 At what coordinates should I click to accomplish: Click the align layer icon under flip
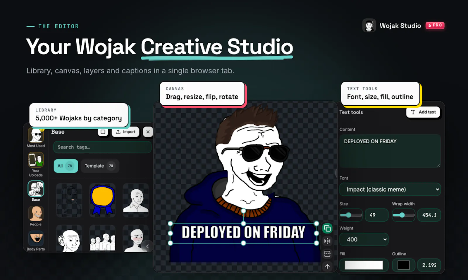[x=327, y=254]
